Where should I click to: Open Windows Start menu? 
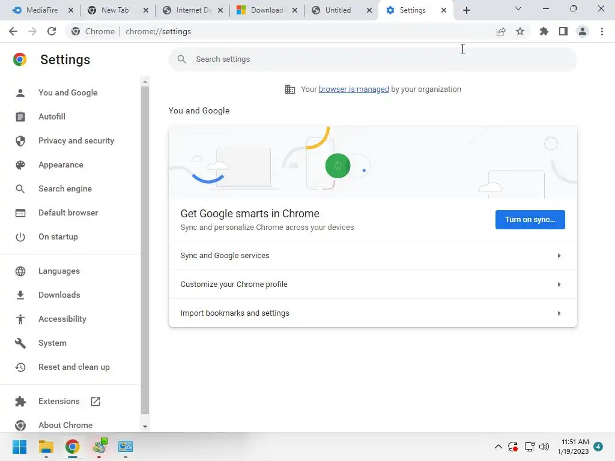[19, 447]
